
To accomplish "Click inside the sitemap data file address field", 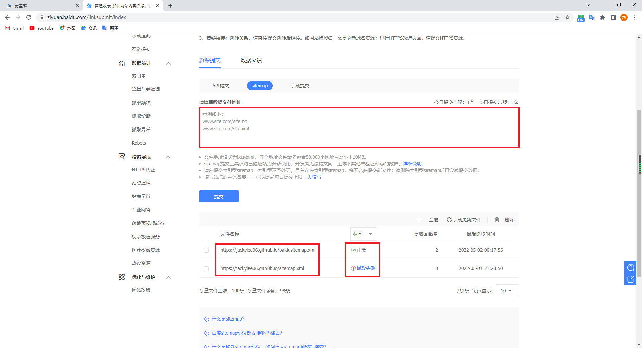I will 359,127.
